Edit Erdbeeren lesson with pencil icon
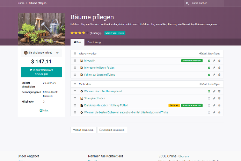 (x=214, y=112)
